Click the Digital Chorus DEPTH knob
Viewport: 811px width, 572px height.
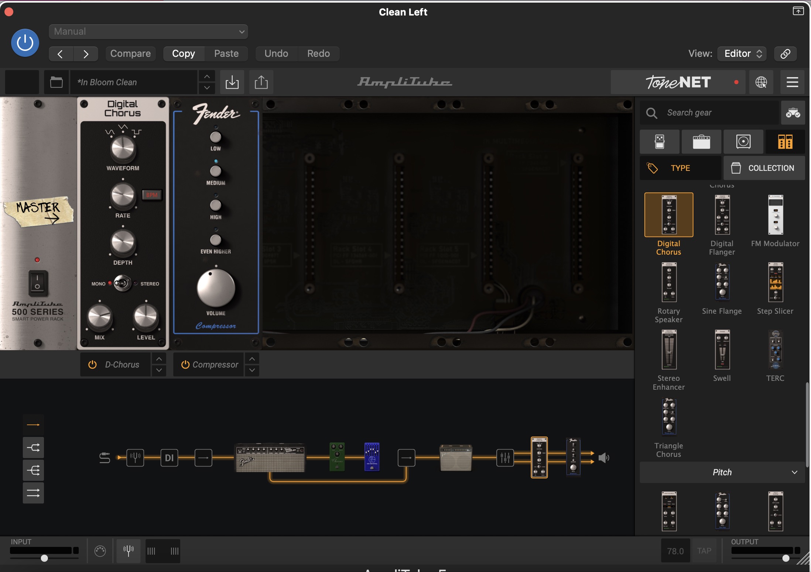coord(123,243)
